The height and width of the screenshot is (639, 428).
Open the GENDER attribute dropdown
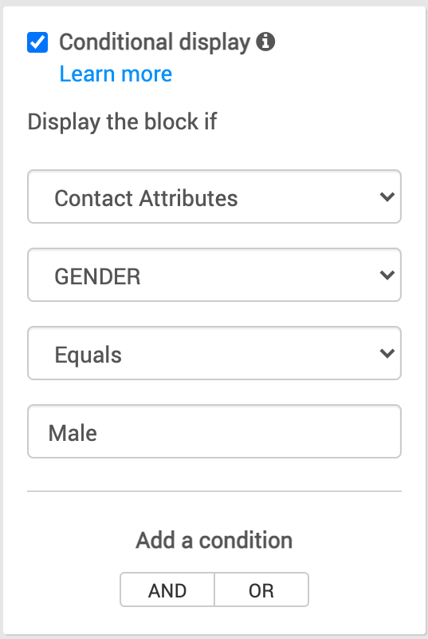click(x=214, y=275)
